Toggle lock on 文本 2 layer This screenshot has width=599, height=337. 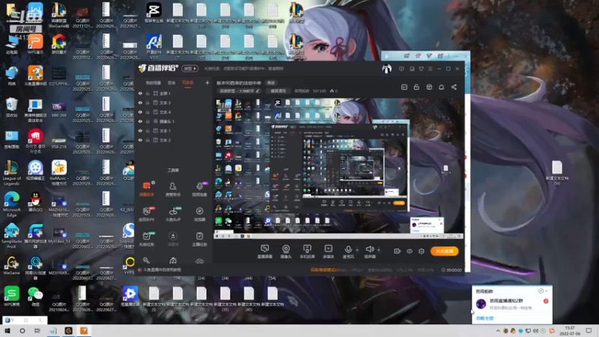148,140
